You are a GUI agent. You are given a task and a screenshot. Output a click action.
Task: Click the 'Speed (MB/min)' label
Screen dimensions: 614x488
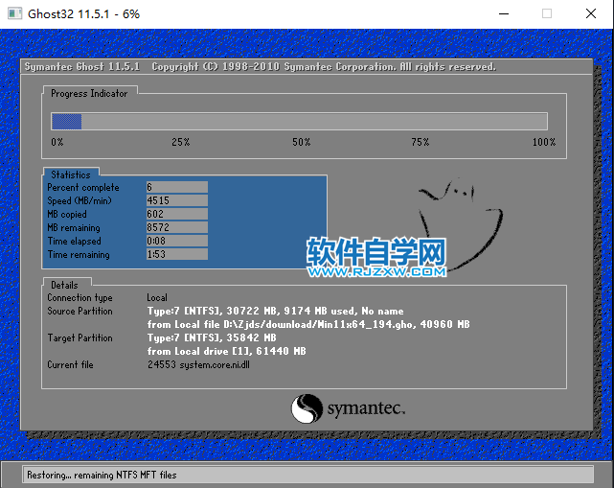[x=80, y=201]
